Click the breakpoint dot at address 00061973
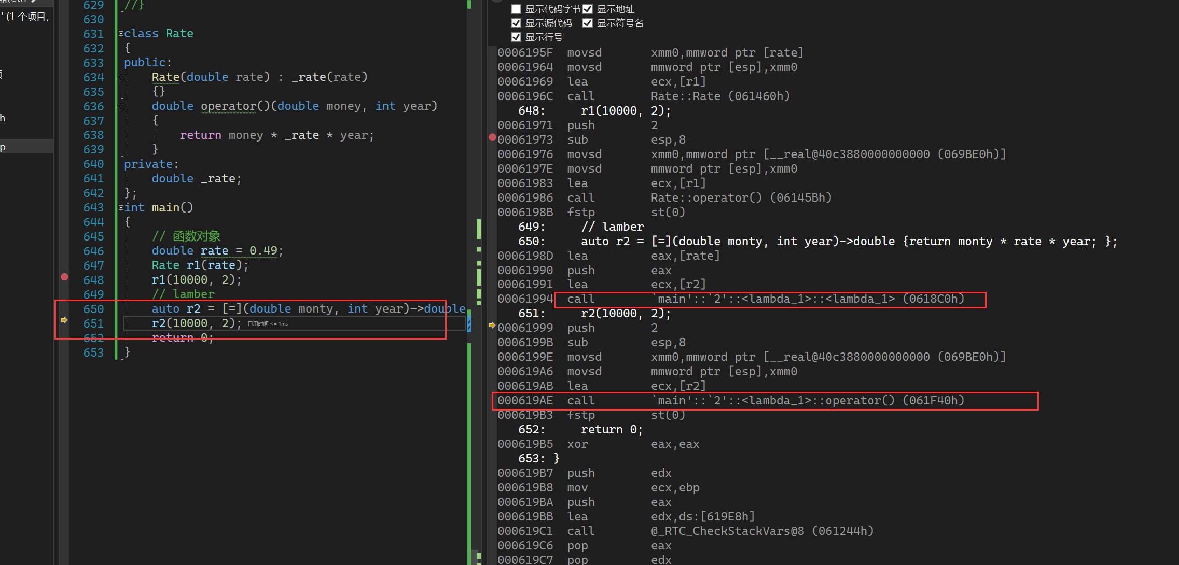Viewport: 1179px width, 565px height. [x=492, y=137]
